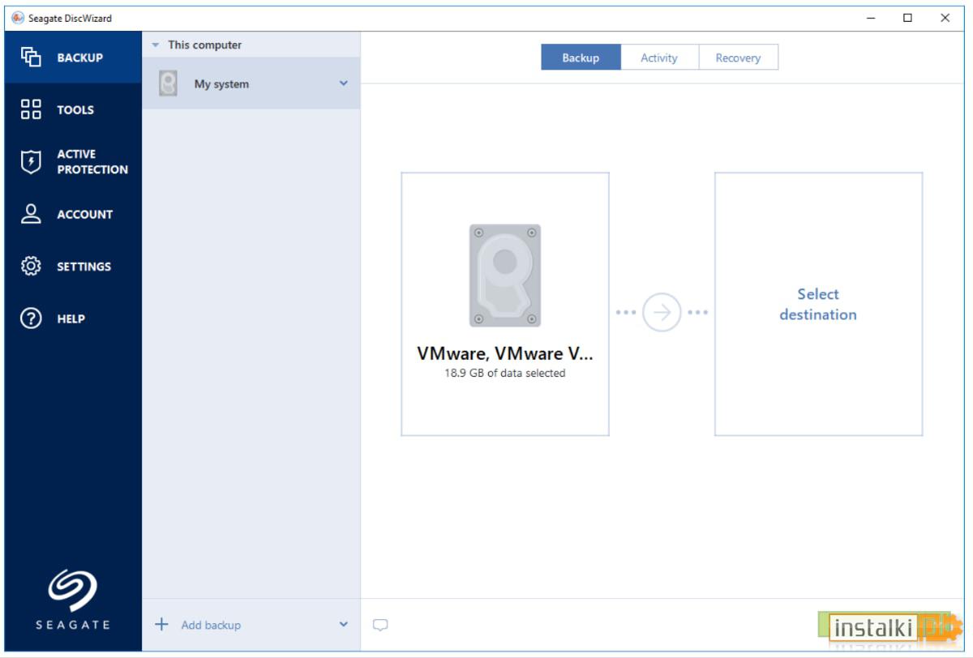The image size is (973, 658).
Task: Switch to the Activity tab
Action: coord(659,58)
